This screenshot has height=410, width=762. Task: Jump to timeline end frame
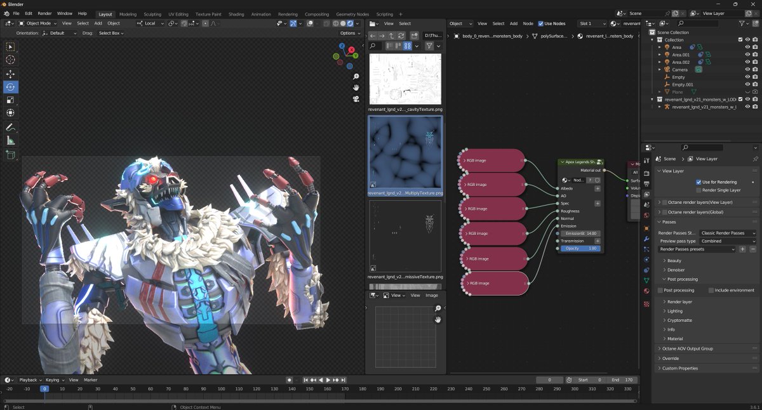tap(344, 380)
